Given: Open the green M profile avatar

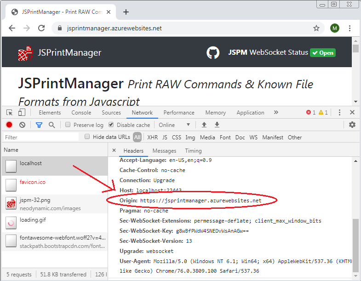Looking at the screenshot, I should [x=334, y=28].
